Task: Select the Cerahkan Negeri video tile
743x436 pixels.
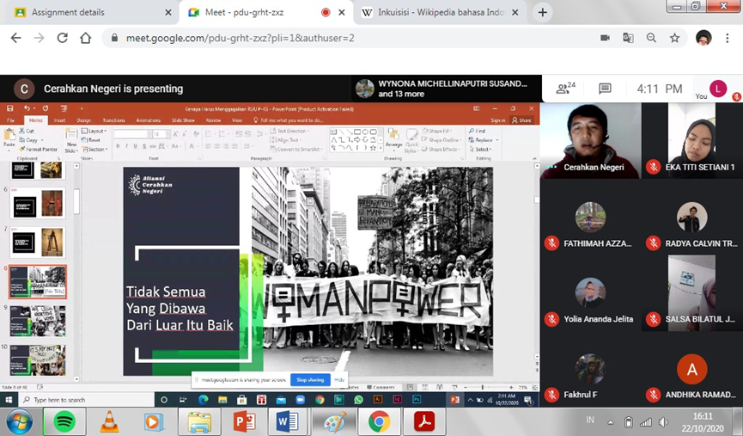Action: [589, 140]
